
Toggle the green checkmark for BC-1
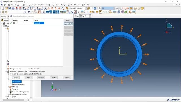pos(11,23)
